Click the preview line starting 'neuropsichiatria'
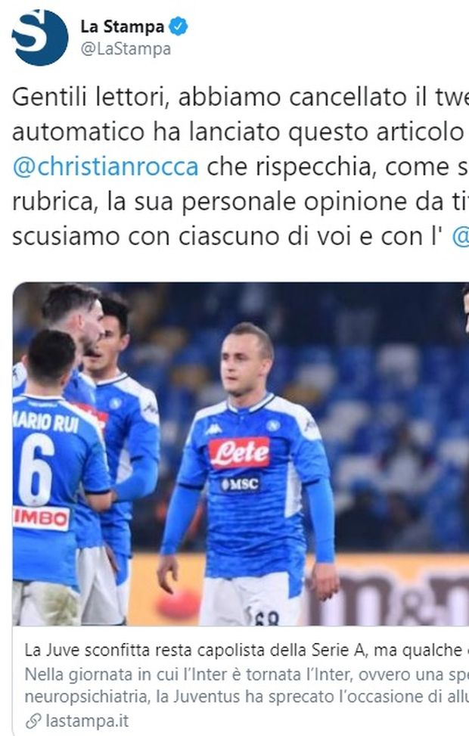 pos(247,696)
